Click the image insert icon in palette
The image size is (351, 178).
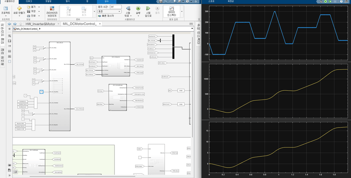tap(10, 56)
